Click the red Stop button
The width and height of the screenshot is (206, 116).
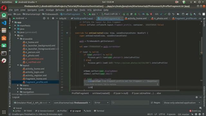click(151, 14)
